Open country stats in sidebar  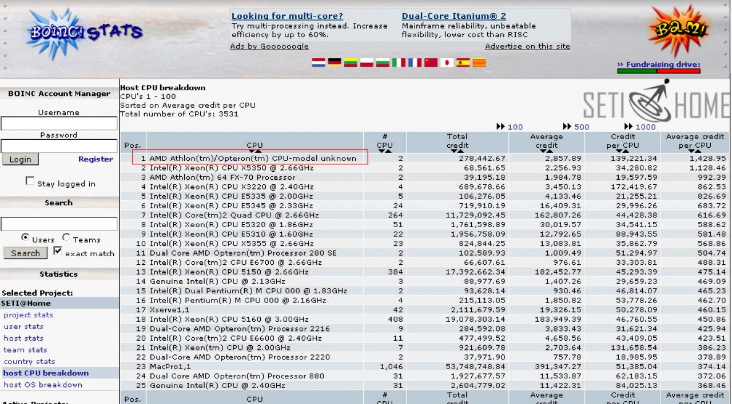coord(29,361)
